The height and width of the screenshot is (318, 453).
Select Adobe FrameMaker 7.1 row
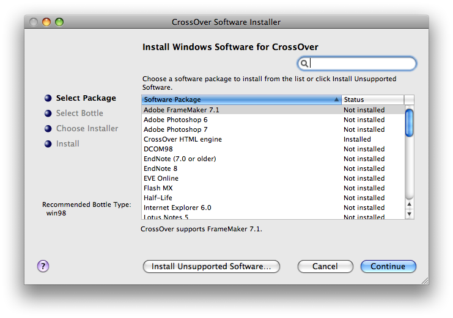[273, 110]
